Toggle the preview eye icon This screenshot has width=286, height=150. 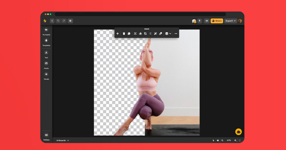pos(207,21)
